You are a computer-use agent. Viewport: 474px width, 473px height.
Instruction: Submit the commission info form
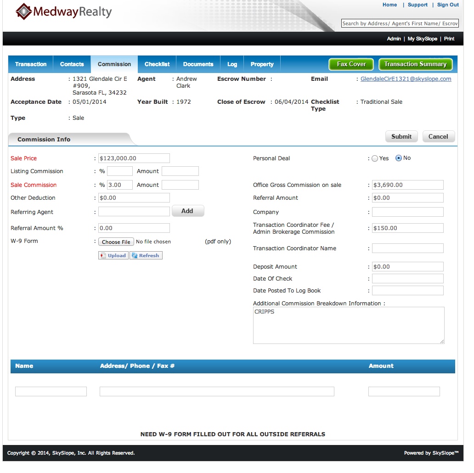(x=401, y=136)
